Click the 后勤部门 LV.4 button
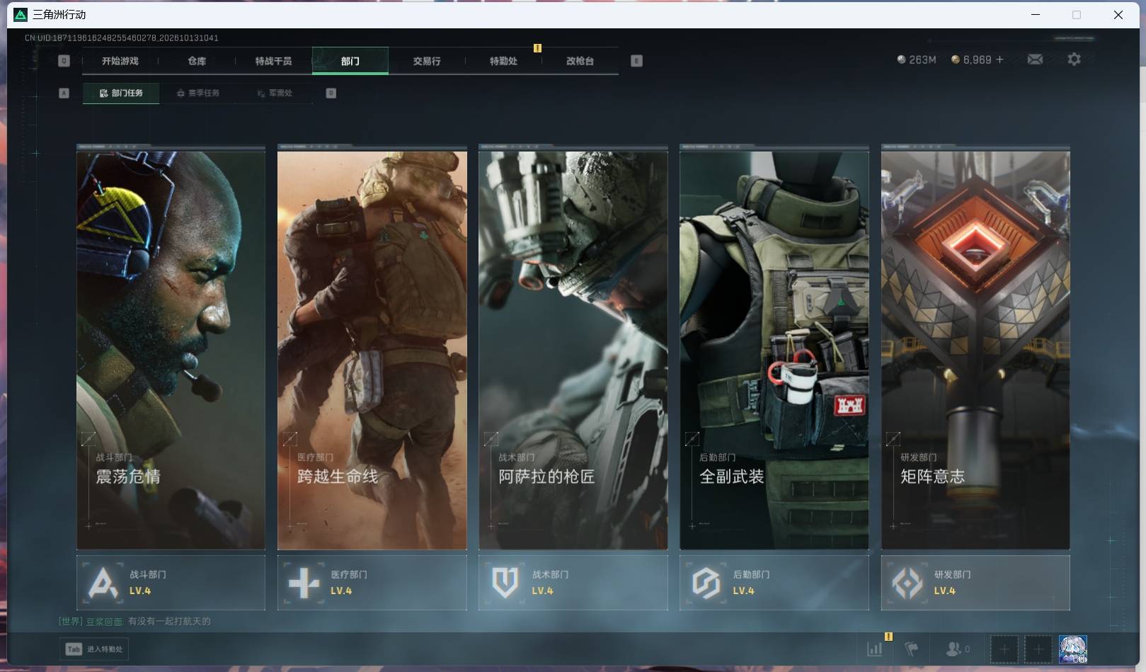This screenshot has height=672, width=1146. coord(774,583)
